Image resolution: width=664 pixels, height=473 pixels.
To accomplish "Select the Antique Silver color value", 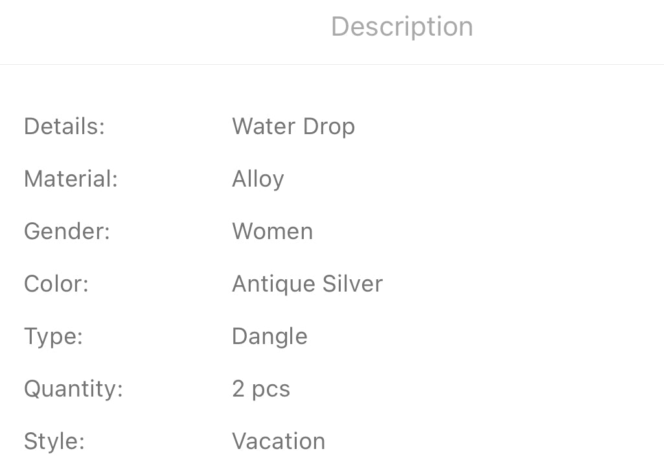I will pyautogui.click(x=307, y=284).
